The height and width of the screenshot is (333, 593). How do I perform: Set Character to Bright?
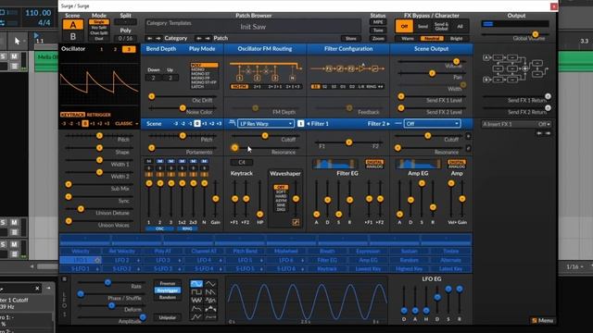pos(456,38)
